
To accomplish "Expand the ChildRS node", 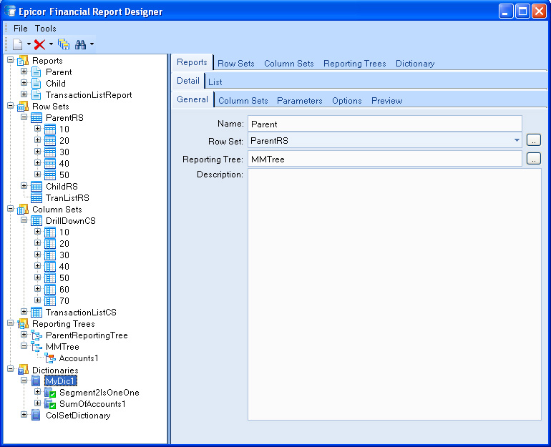I will tap(24, 186).
